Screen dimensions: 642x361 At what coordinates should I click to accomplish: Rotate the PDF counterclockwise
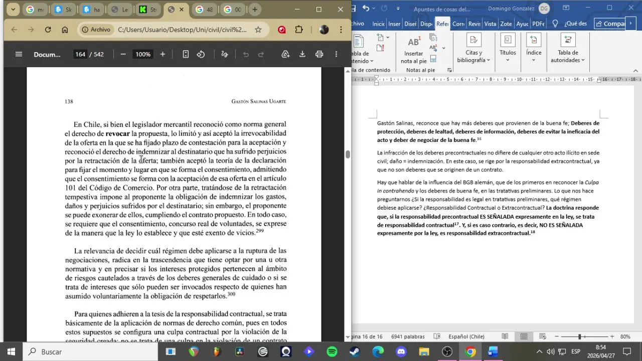(201, 54)
